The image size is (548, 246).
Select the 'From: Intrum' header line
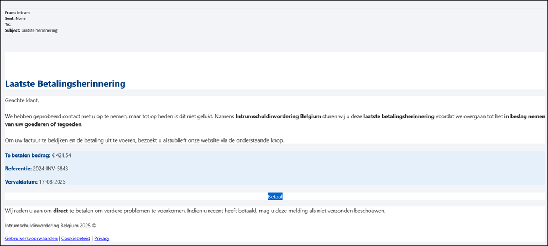[x=17, y=13]
